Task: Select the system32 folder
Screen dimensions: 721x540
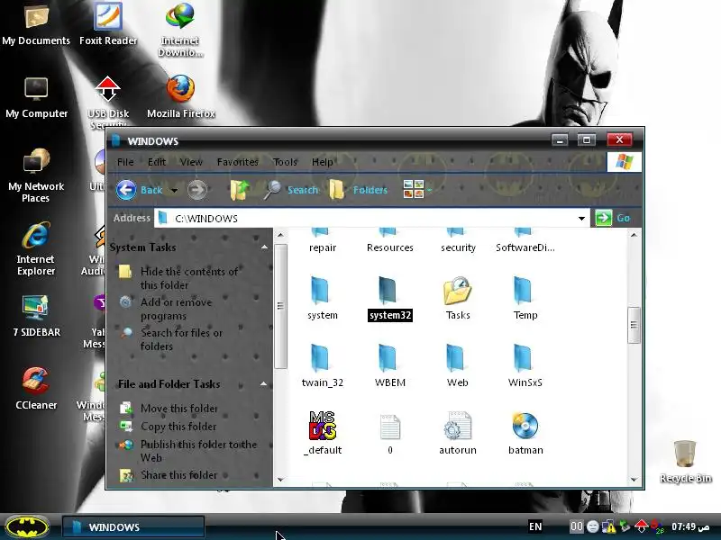Action: 390,298
